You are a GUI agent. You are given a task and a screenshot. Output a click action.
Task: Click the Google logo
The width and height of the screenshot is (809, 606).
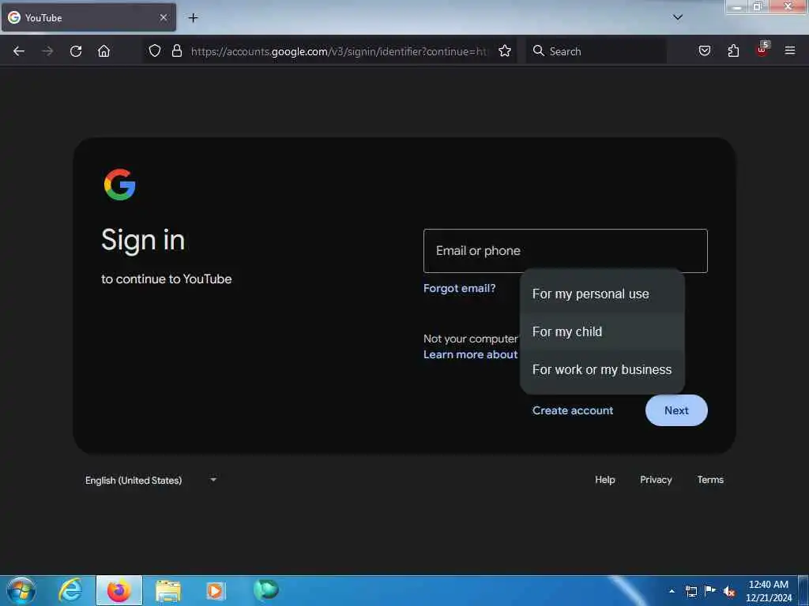point(120,185)
